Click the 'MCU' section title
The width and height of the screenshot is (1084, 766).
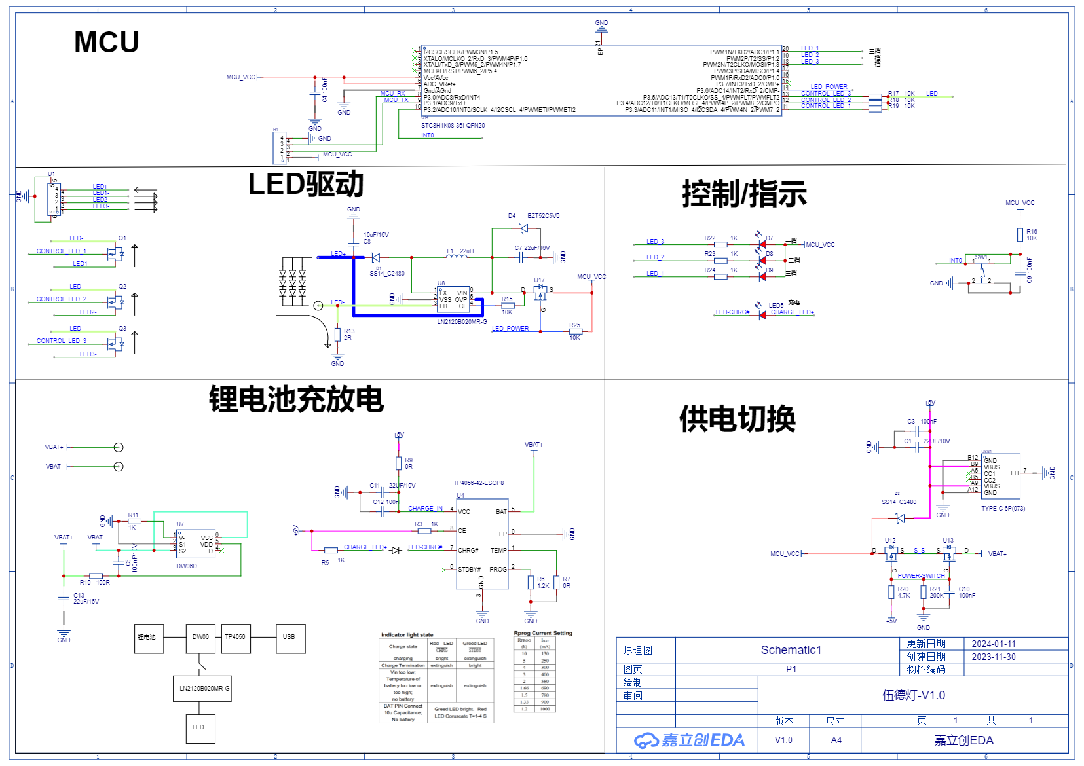point(106,43)
